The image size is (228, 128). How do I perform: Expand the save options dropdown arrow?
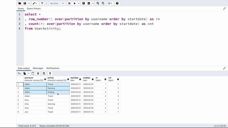click(x=29, y=3)
